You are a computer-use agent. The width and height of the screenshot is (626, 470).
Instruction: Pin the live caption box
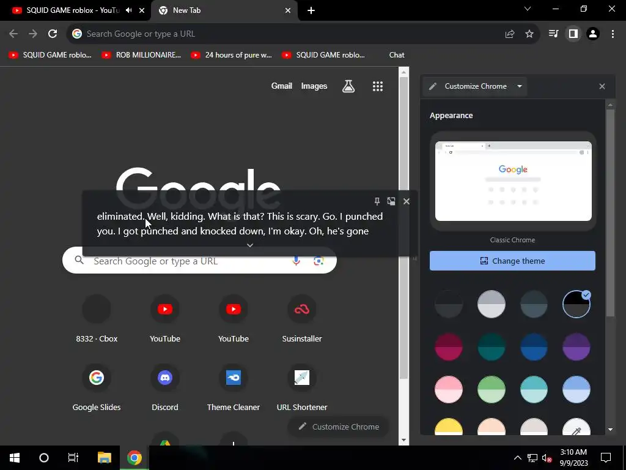(377, 201)
